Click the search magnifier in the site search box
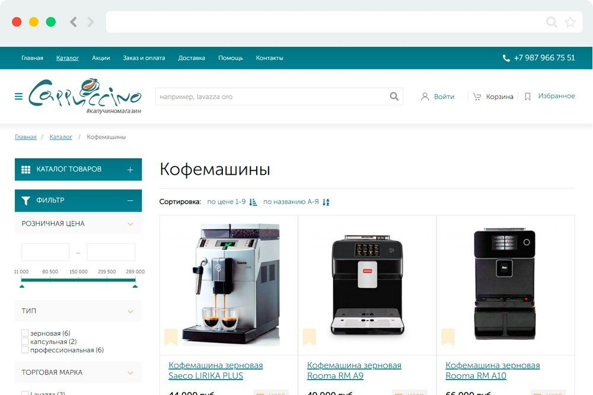 click(394, 97)
